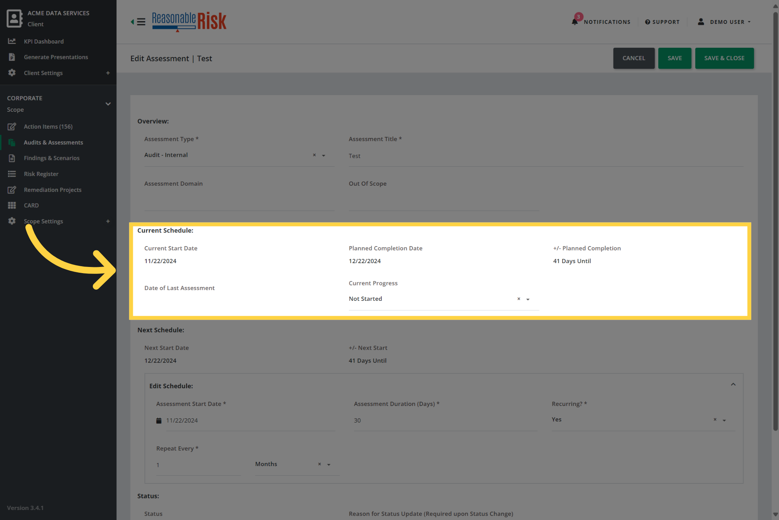Open Findings & Scenarios
Image resolution: width=779 pixels, height=520 pixels.
point(52,158)
